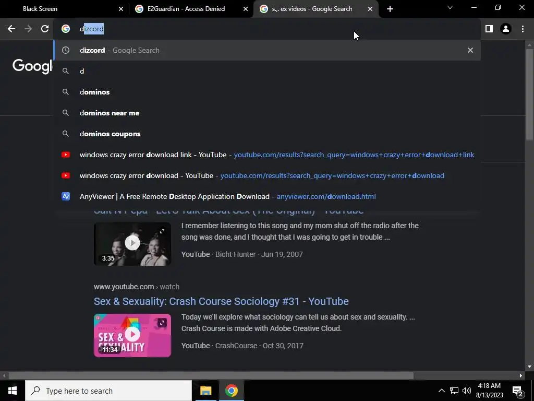Pick the dominos coupons suggestion
The width and height of the screenshot is (534, 401).
click(x=267, y=134)
